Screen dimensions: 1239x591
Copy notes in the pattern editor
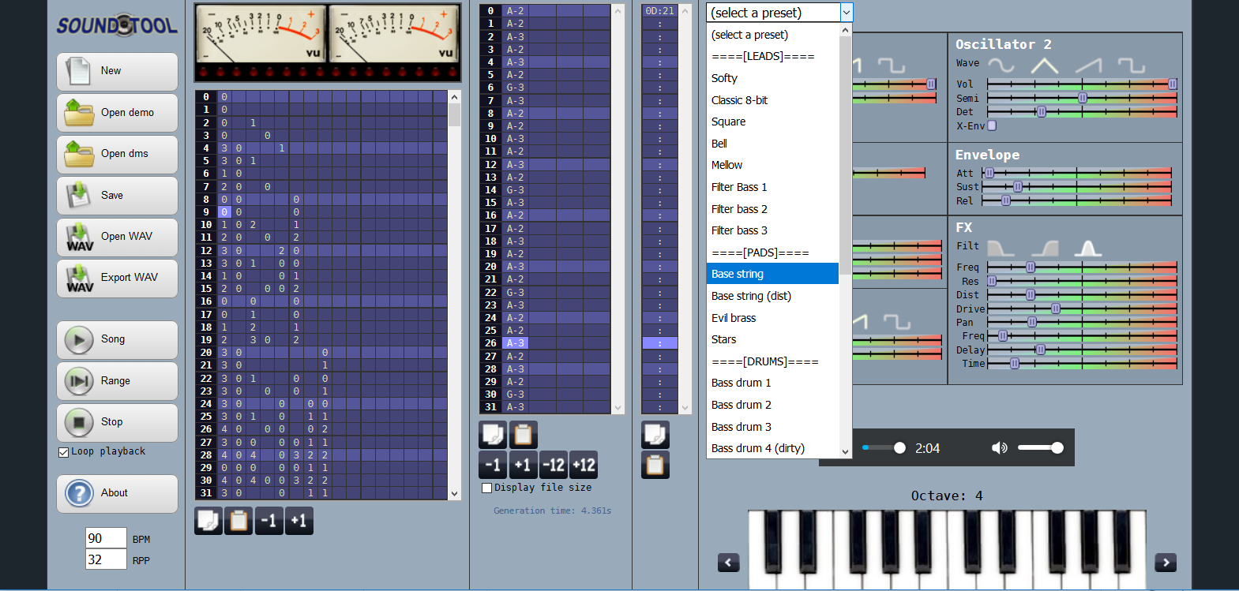coord(493,435)
